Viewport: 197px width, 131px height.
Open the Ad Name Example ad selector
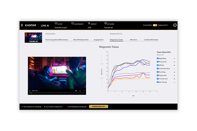(108, 27)
